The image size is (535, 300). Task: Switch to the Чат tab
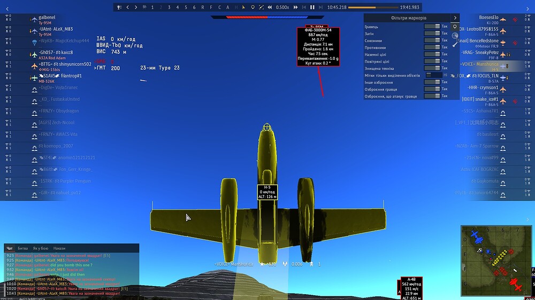(x=10, y=248)
